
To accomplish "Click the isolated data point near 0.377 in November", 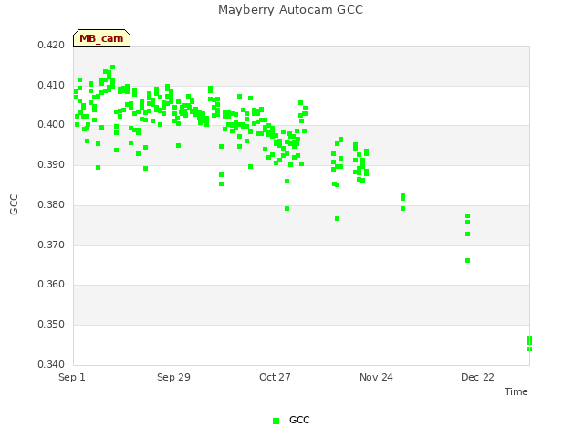I will 337,219.
